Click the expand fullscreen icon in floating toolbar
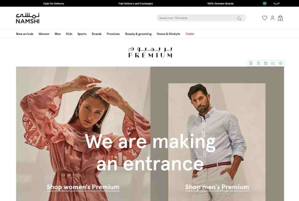Viewport: 299px width, 201px height. 258,63
